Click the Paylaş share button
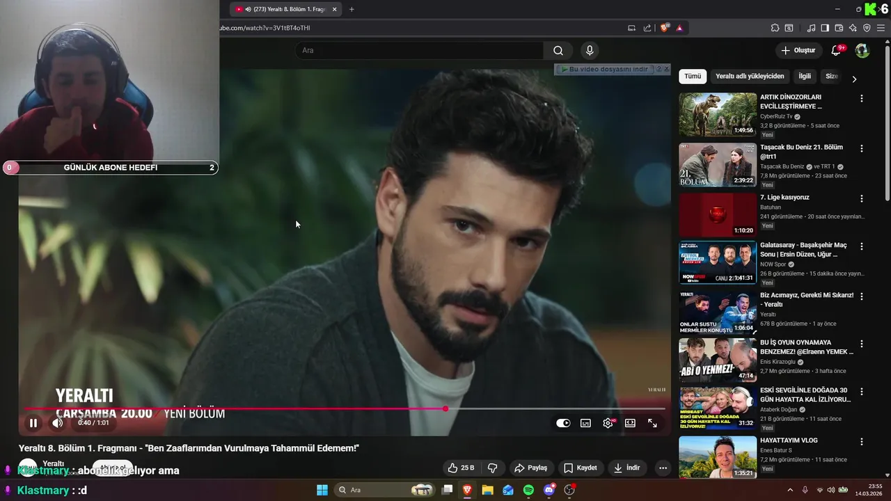The width and height of the screenshot is (891, 501). [530, 468]
